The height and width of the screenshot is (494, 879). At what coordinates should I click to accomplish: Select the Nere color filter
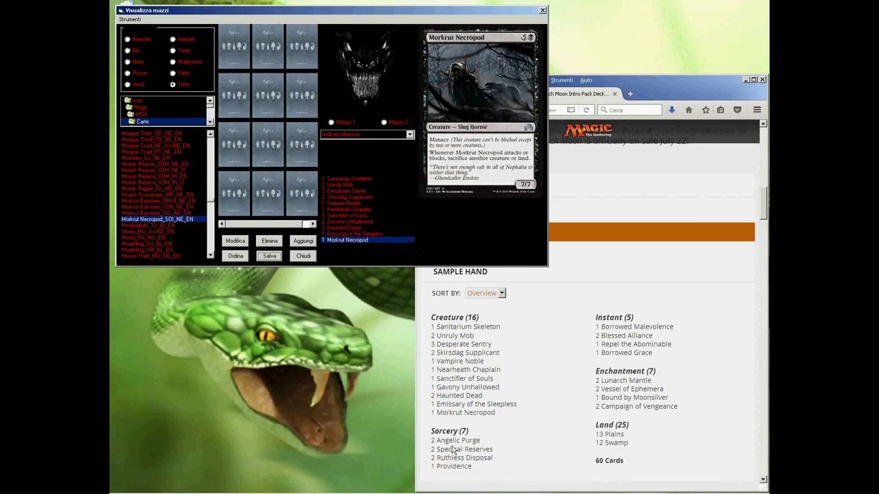coord(127,62)
